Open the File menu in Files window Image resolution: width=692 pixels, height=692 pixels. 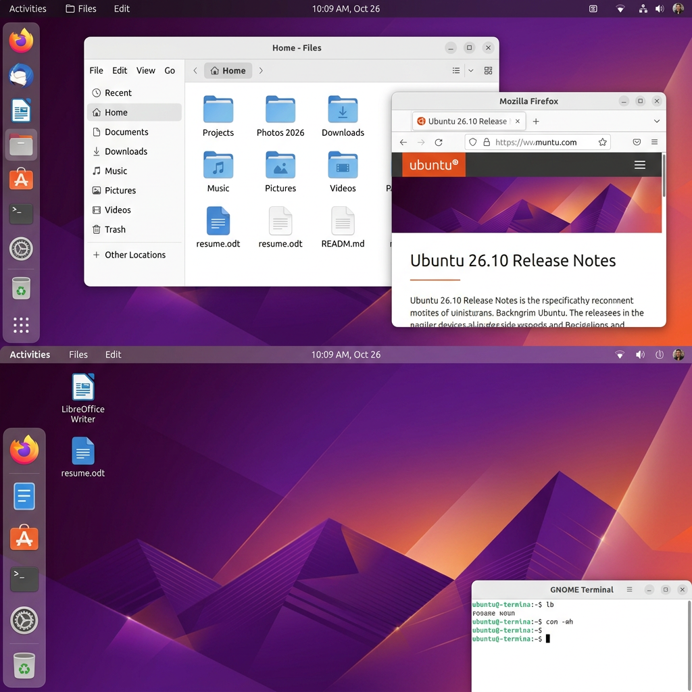point(96,70)
